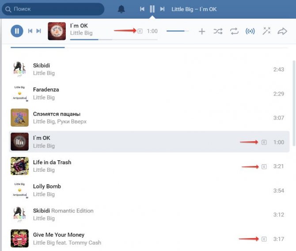Pause with the round blue player button
The height and width of the screenshot is (251, 296).
[x=17, y=31]
